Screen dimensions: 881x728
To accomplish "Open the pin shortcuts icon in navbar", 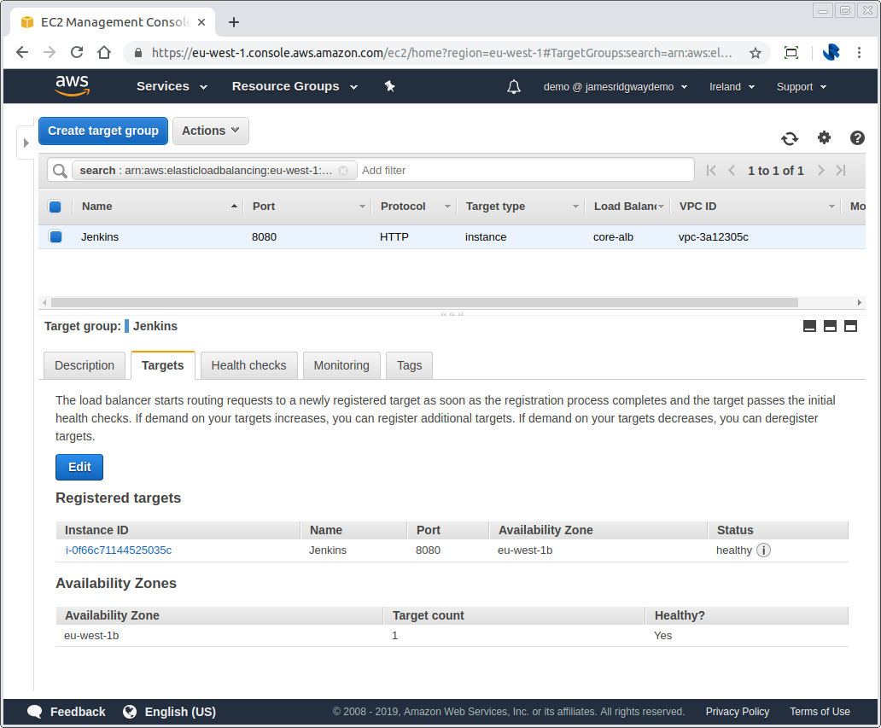I will click(389, 86).
